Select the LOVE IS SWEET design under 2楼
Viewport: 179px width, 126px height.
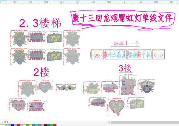click(x=36, y=106)
